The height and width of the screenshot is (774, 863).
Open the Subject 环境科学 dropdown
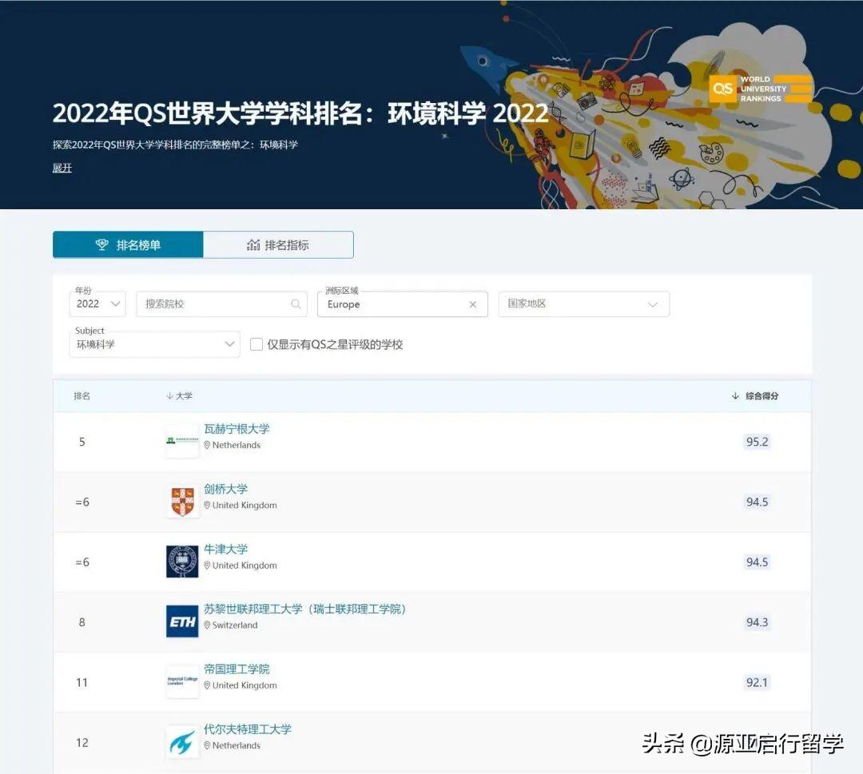(155, 344)
